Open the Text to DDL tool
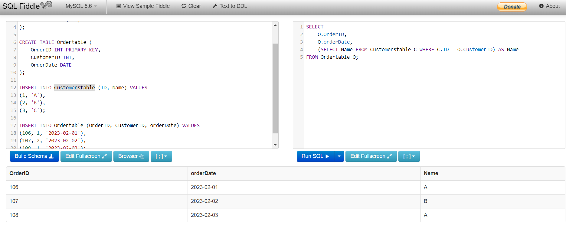 point(230,6)
